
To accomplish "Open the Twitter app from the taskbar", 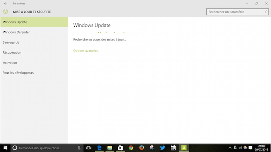I will point(163,148).
